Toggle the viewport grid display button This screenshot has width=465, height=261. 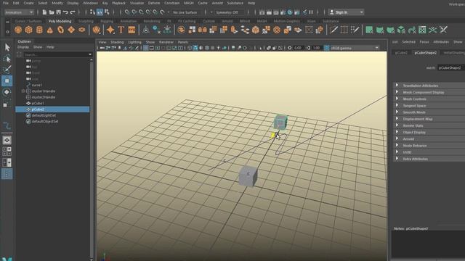145,48
